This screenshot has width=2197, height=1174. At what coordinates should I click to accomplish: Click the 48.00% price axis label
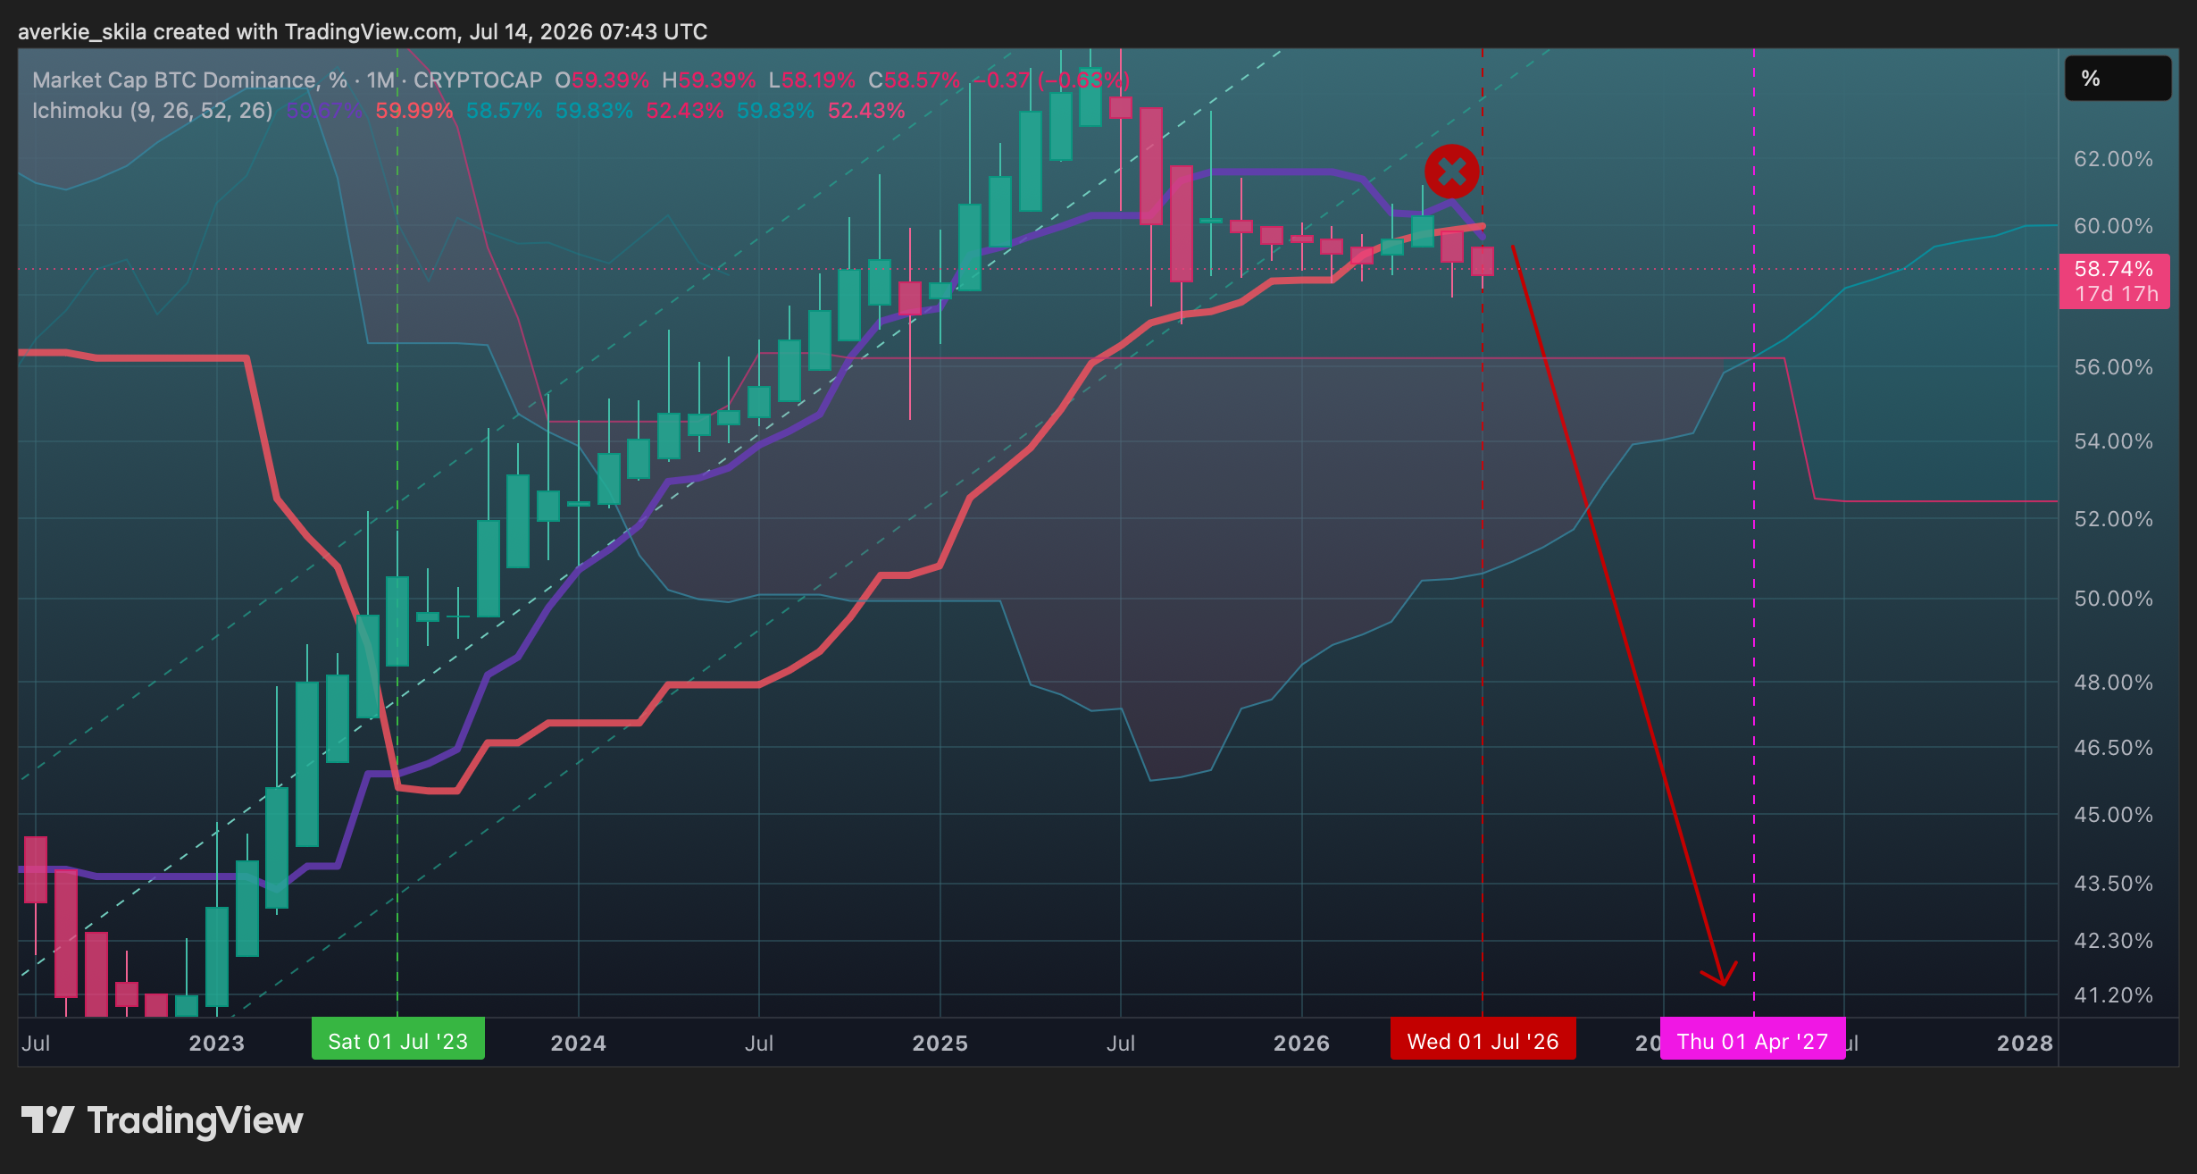2113,683
